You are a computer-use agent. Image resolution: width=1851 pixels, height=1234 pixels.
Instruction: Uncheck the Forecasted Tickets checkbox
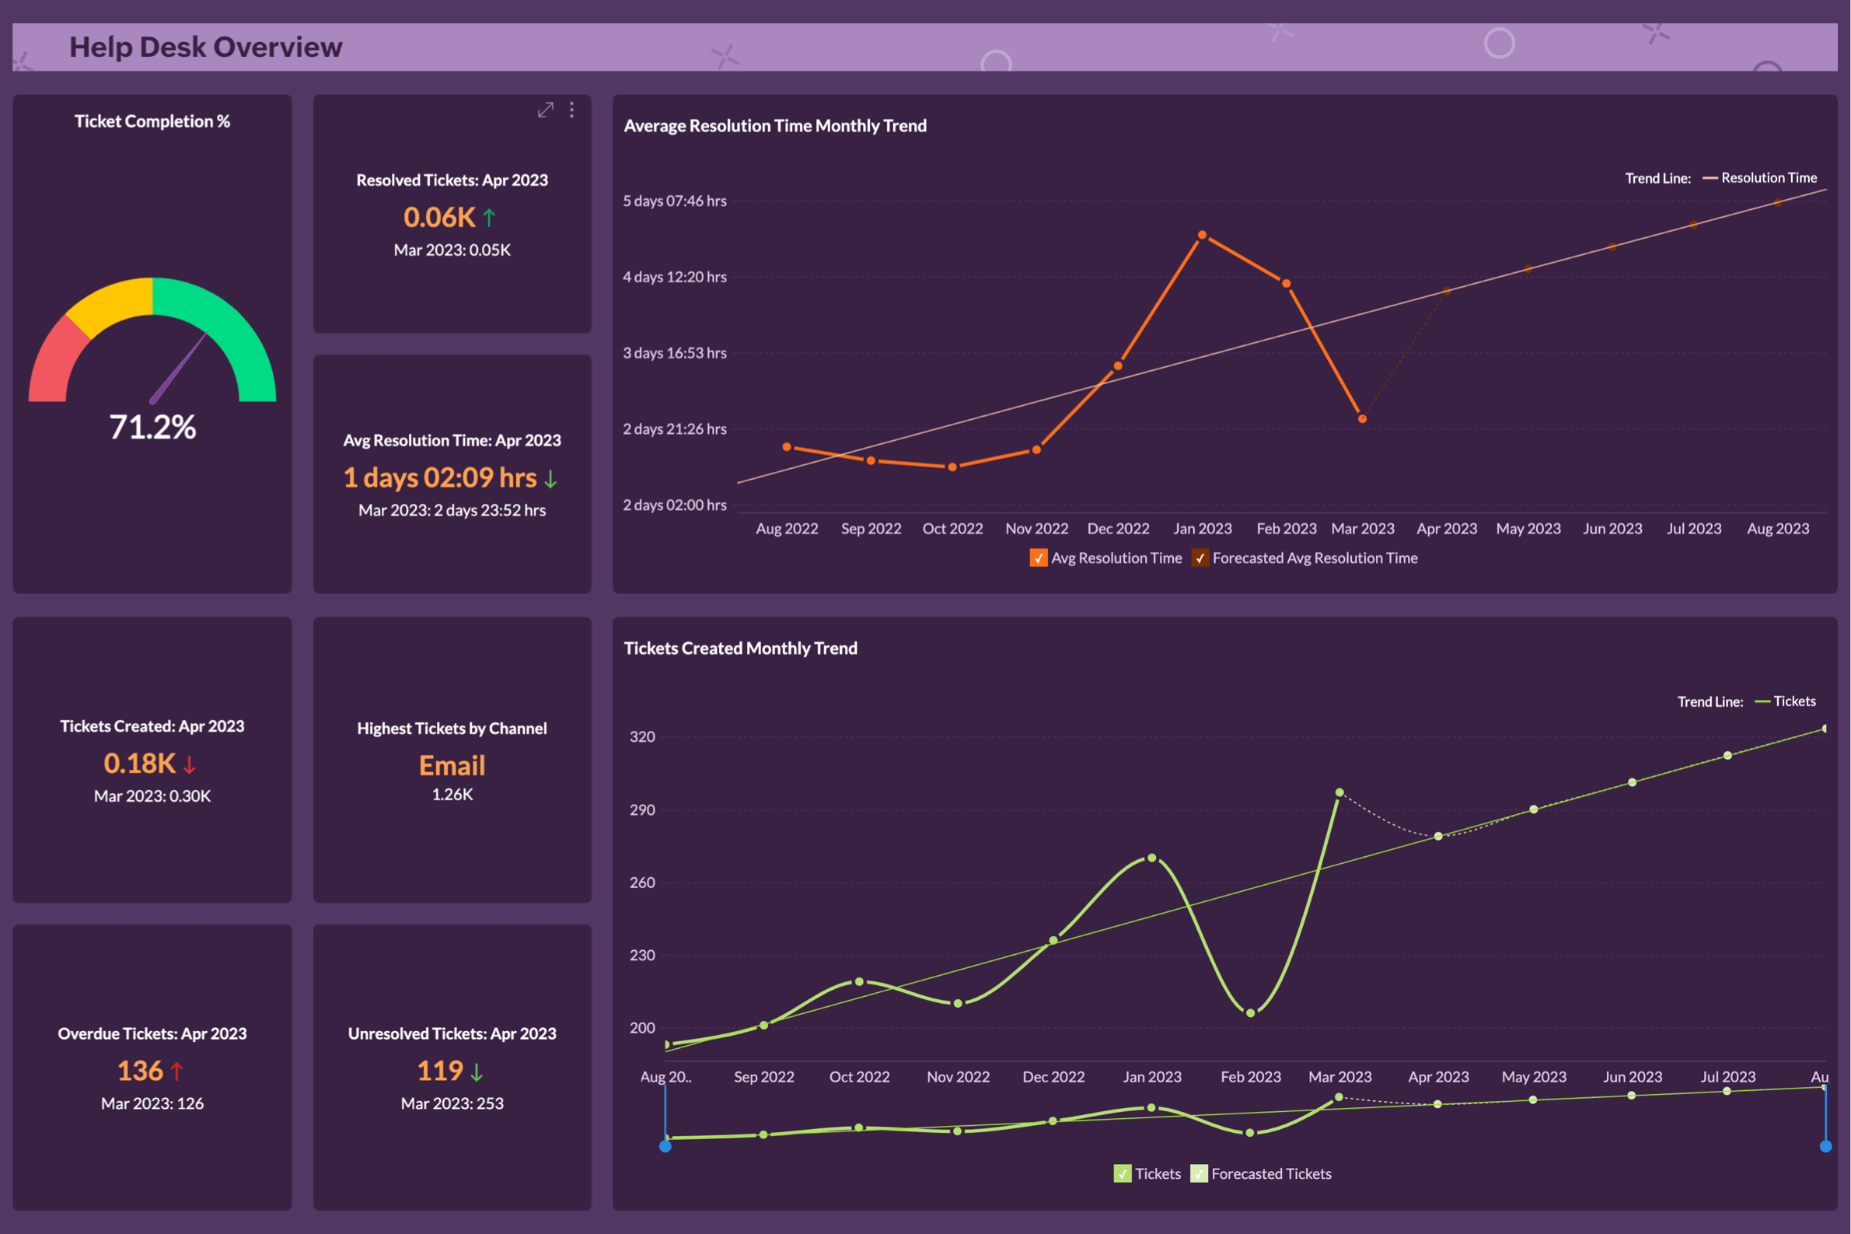tap(1199, 1173)
